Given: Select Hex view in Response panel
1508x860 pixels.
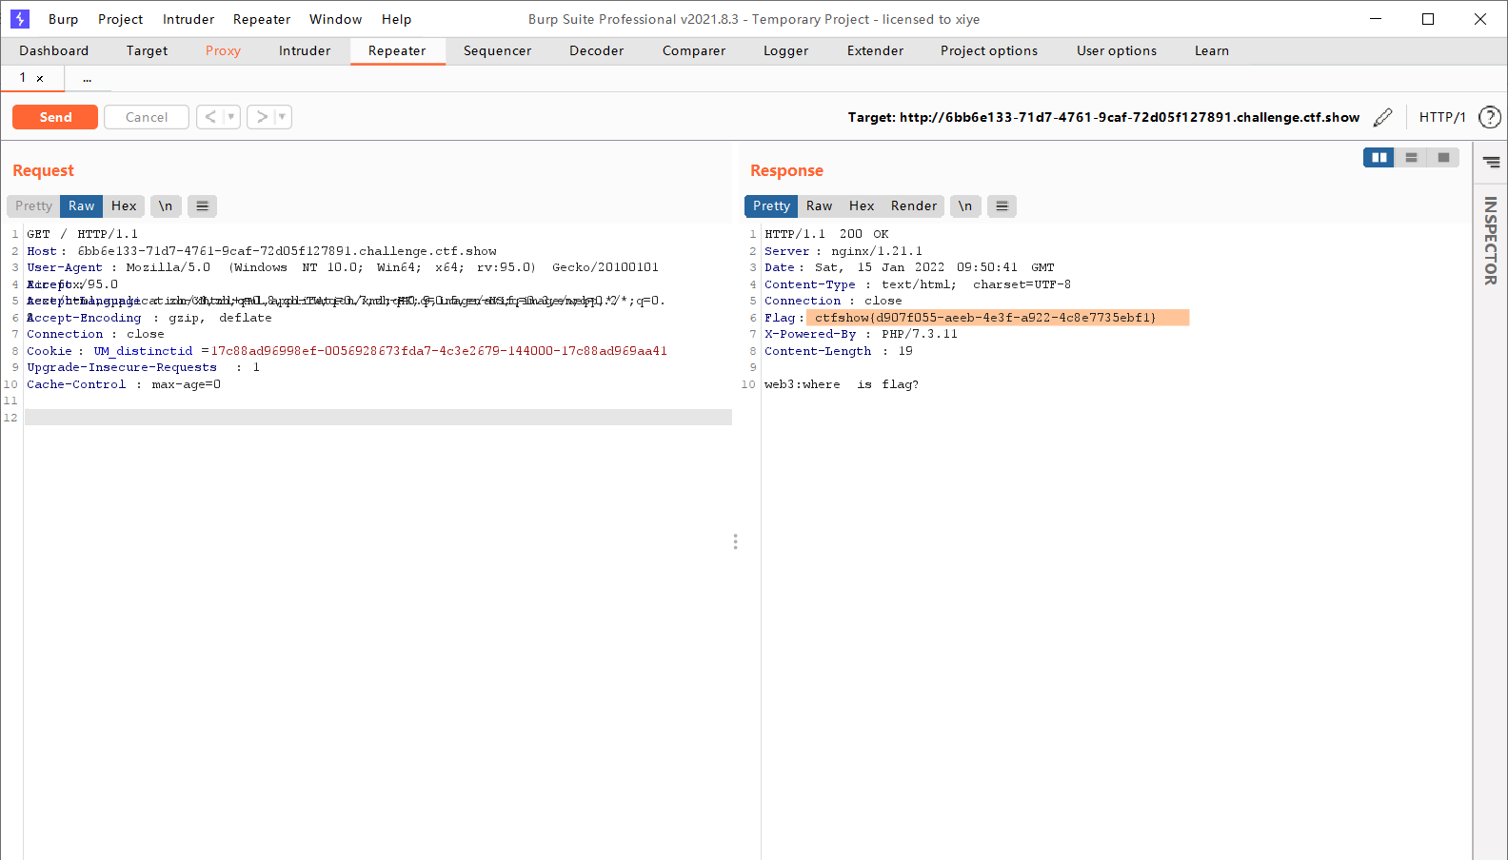Looking at the screenshot, I should 862,205.
